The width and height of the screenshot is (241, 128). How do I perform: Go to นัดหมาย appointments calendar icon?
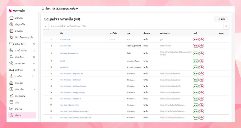11,31
